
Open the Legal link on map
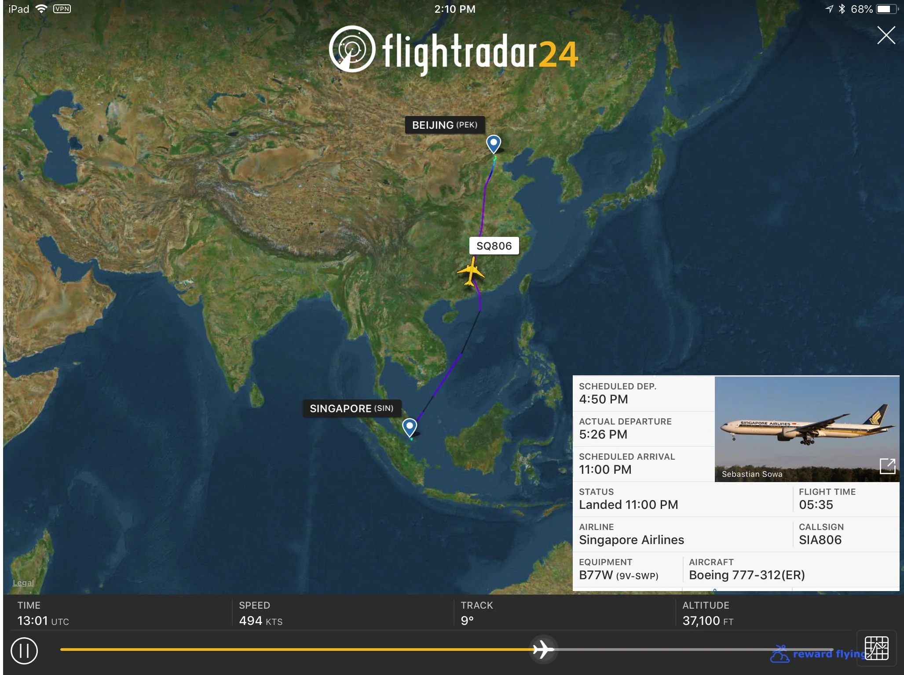[x=23, y=583]
